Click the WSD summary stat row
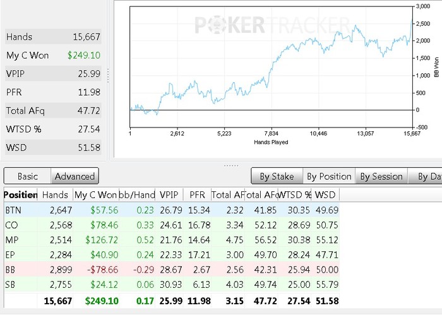 click(x=53, y=147)
